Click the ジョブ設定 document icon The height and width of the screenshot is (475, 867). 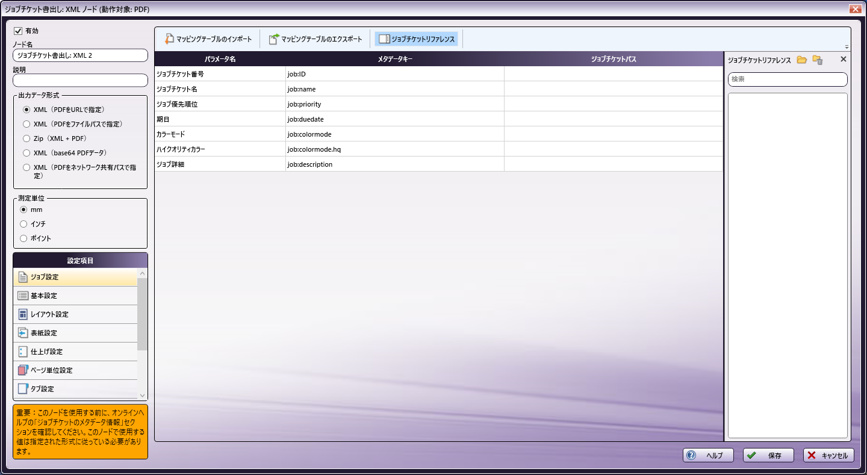(x=23, y=277)
